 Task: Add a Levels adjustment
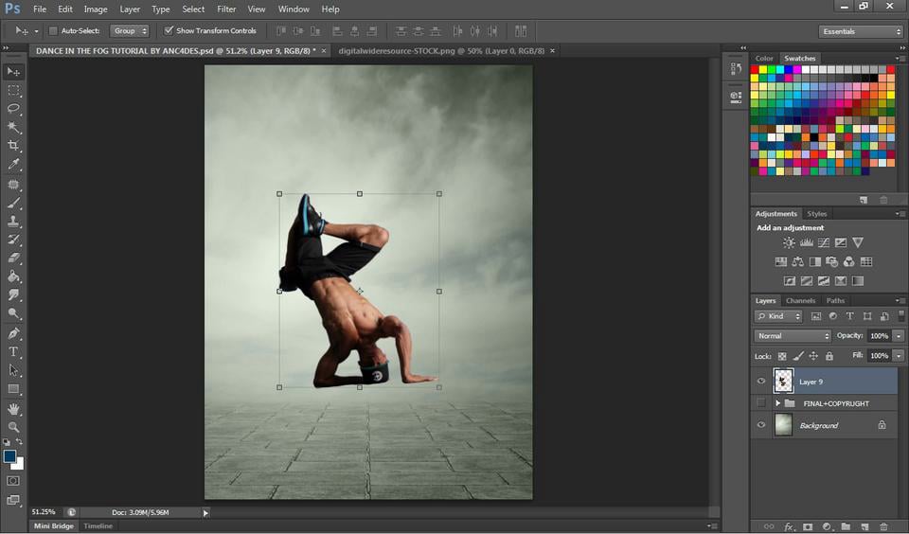(807, 243)
